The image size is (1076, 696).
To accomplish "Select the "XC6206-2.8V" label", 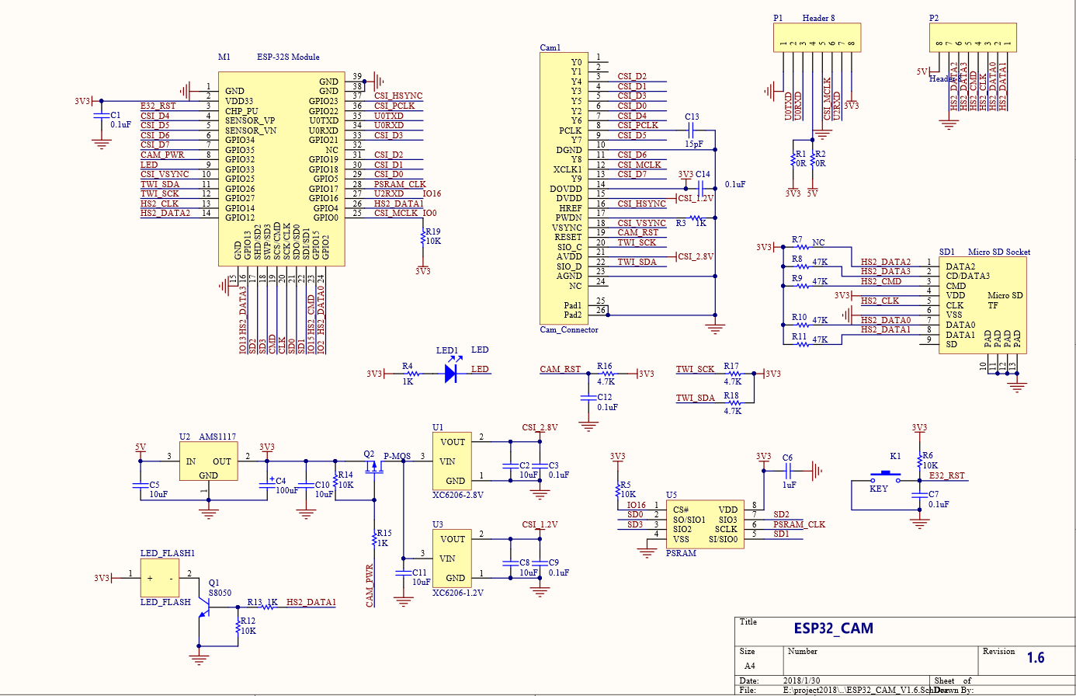I will (458, 495).
